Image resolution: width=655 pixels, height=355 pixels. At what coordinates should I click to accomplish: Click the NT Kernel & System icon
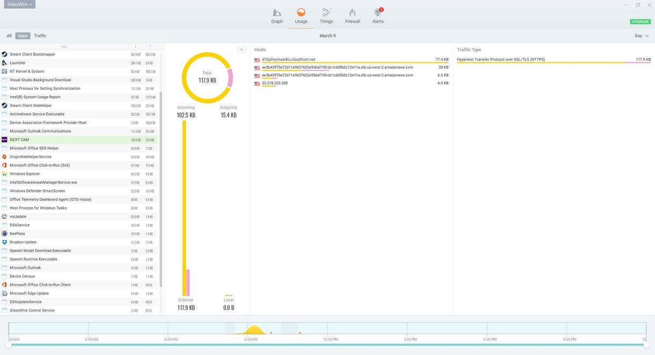pos(4,71)
